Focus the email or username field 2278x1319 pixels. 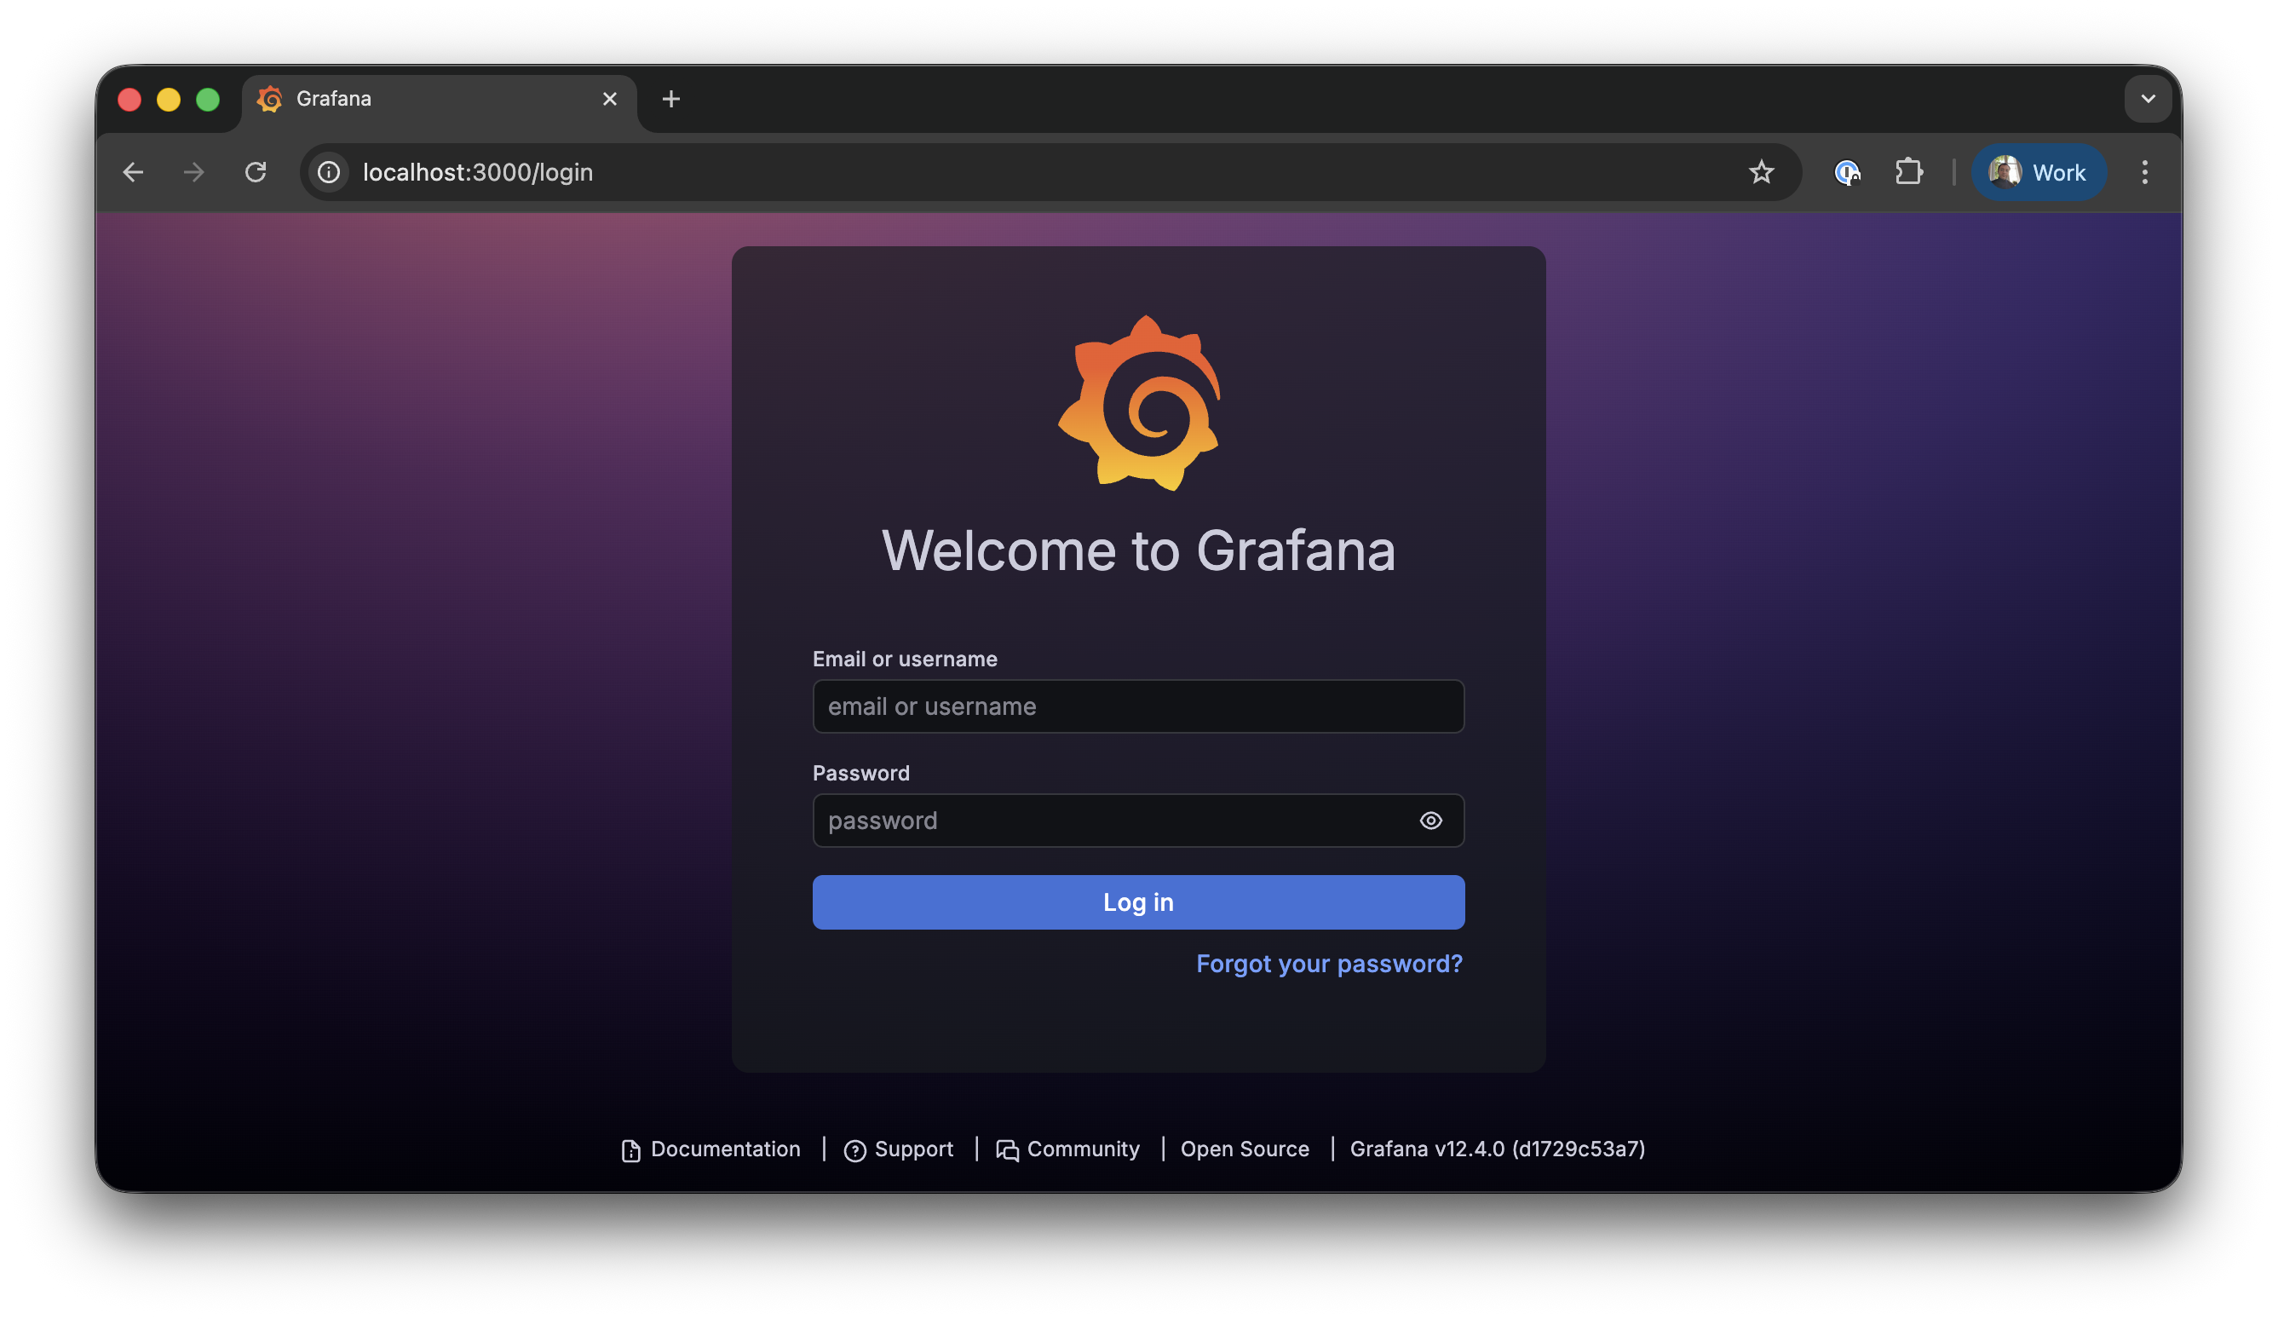coord(1137,706)
